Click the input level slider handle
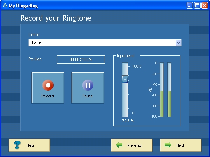Image resolution: width=210 pixels, height=157 pixels. pos(125,79)
